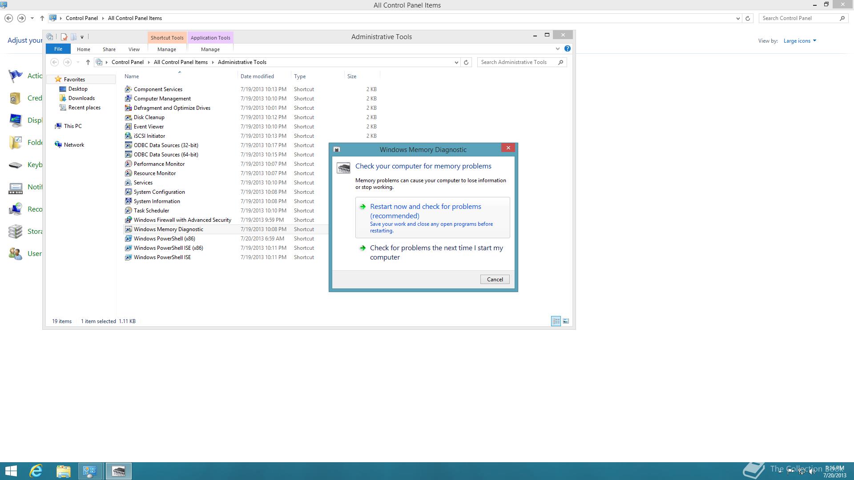Open Control Panel address bar history dropdown
Image resolution: width=854 pixels, height=480 pixels.
click(738, 18)
